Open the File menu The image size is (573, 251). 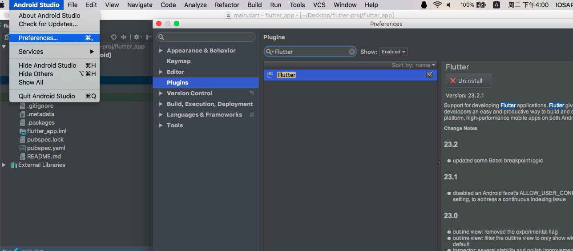pyautogui.click(x=73, y=5)
